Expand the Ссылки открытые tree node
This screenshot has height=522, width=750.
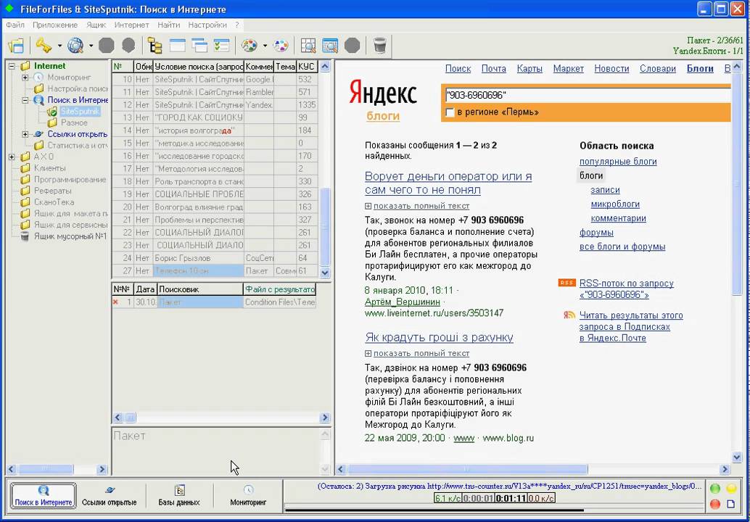coord(25,134)
